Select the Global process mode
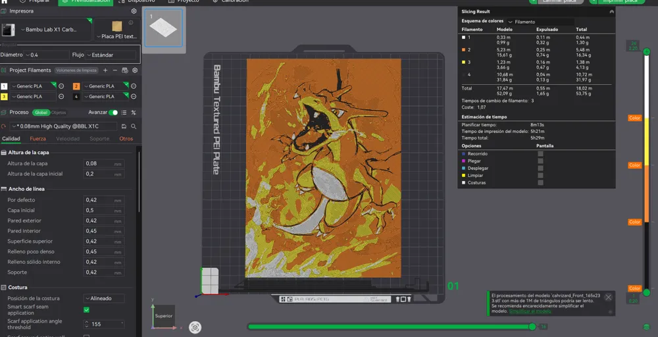 (41, 113)
